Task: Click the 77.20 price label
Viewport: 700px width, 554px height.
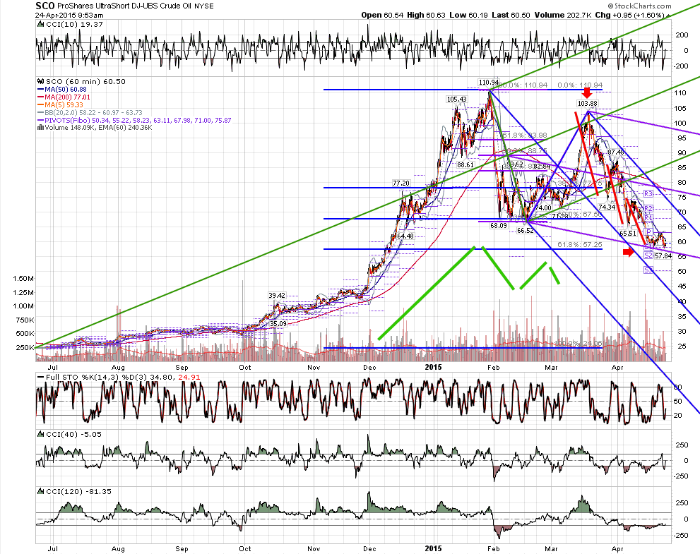Action: pyautogui.click(x=401, y=183)
